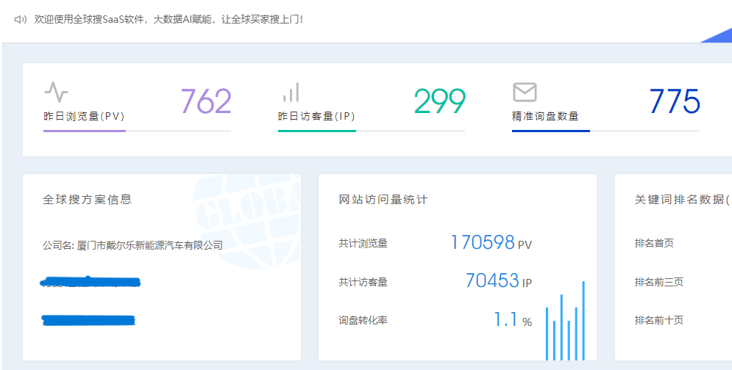
Task: Click the 299 yesterday visitors number
Action: [x=439, y=102]
